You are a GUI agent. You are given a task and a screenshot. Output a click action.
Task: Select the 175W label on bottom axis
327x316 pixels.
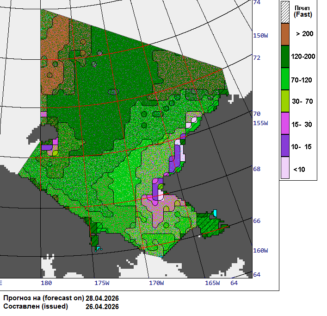coord(101,283)
